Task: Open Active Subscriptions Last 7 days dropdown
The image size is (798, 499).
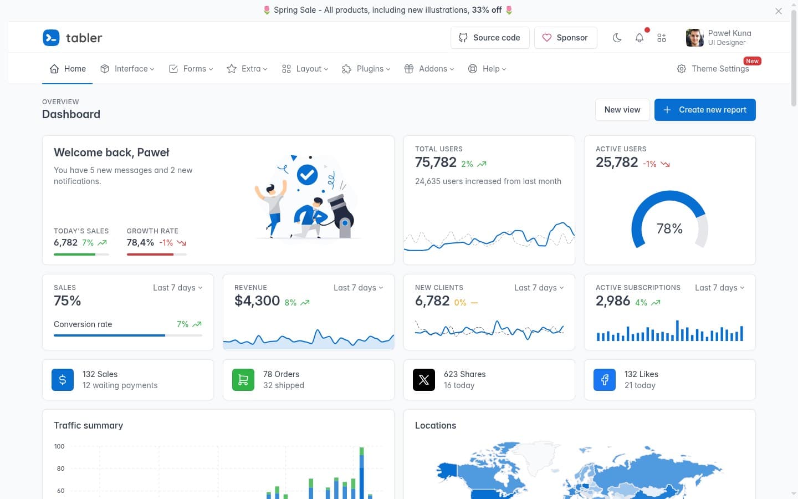Action: pyautogui.click(x=719, y=288)
